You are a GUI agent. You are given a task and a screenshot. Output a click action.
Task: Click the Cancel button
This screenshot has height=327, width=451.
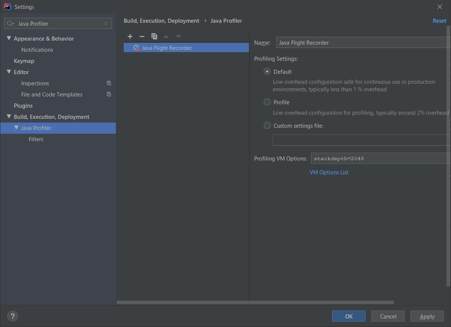pyautogui.click(x=388, y=316)
